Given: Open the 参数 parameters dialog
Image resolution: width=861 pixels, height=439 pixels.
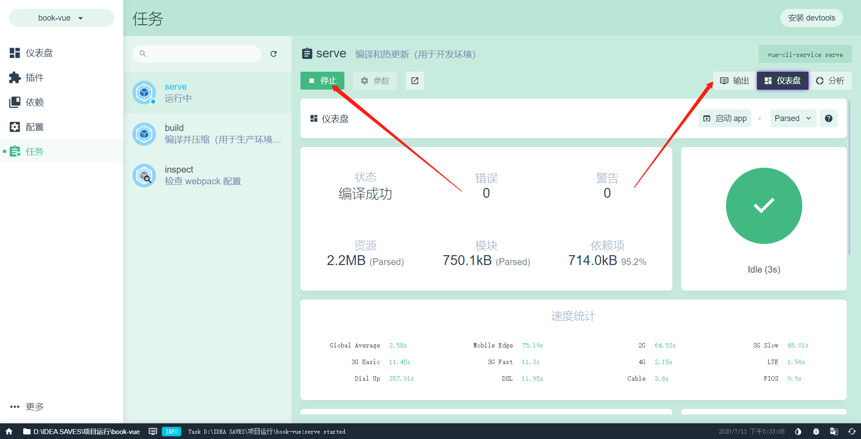Looking at the screenshot, I should pos(375,81).
